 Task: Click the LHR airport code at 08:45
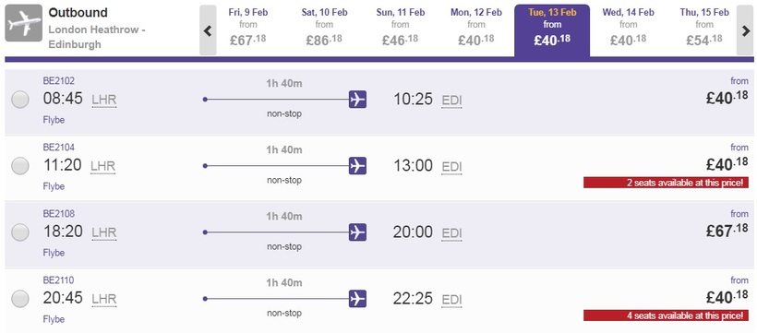point(104,101)
